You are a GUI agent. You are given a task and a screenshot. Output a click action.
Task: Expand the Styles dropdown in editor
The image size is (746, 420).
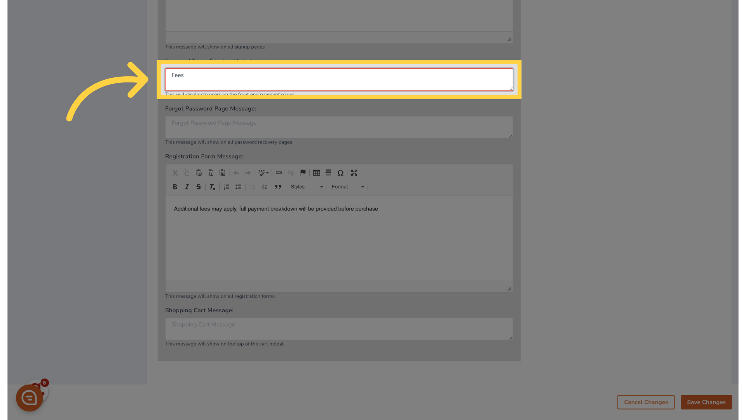306,186
